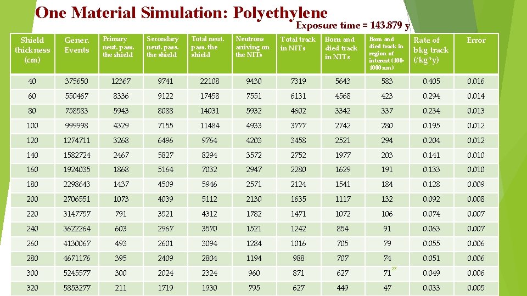
Task: Click the cell showing 7032
Action: pyautogui.click(x=210, y=169)
